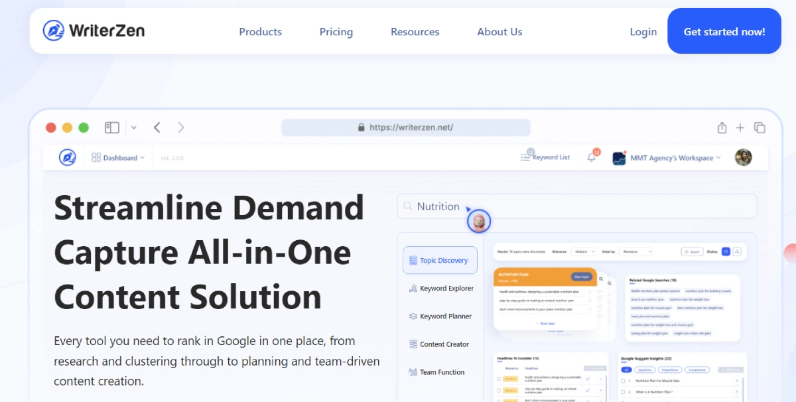Check the 'Nutrition Plan For Muscle Gain' checkbox
796x402 pixels.
pos(622,381)
